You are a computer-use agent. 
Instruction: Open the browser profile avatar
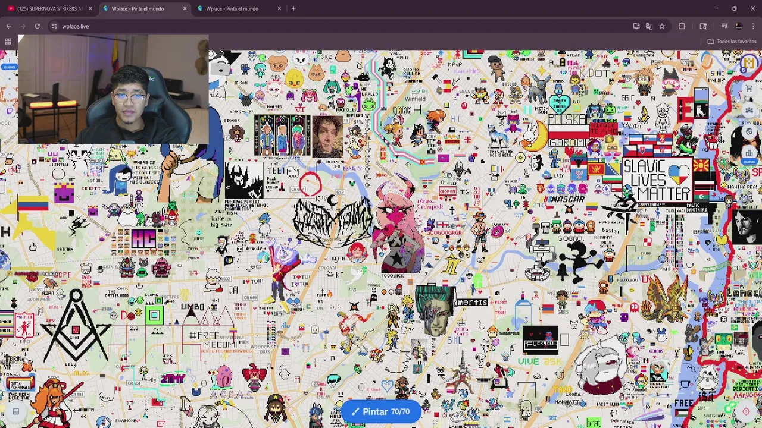coord(739,26)
